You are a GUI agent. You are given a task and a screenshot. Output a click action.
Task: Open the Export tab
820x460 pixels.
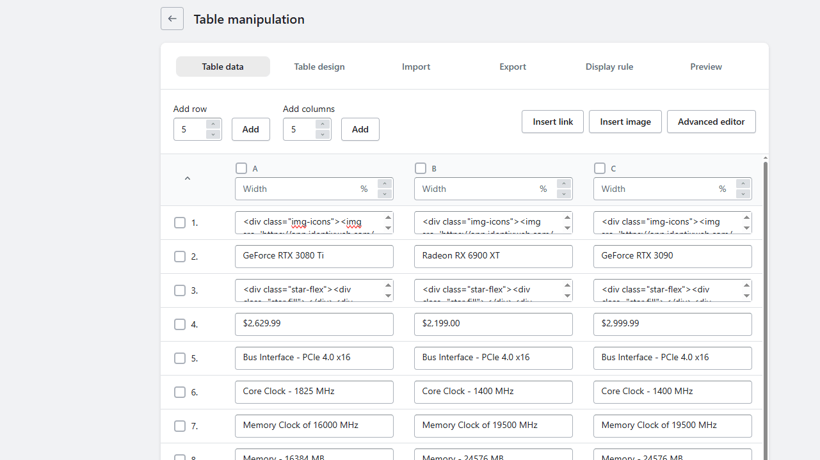(513, 67)
